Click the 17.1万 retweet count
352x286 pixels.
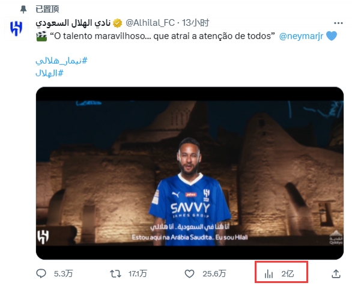[138, 274]
